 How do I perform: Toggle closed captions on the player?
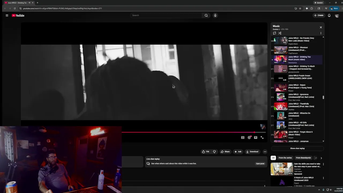243,138
